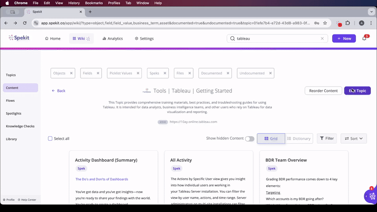Open Spotlights in the sidebar
This screenshot has width=377, height=212.
click(14, 113)
